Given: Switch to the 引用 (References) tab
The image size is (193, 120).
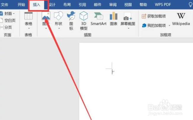Looking at the screenshot, I should click(x=82, y=5).
